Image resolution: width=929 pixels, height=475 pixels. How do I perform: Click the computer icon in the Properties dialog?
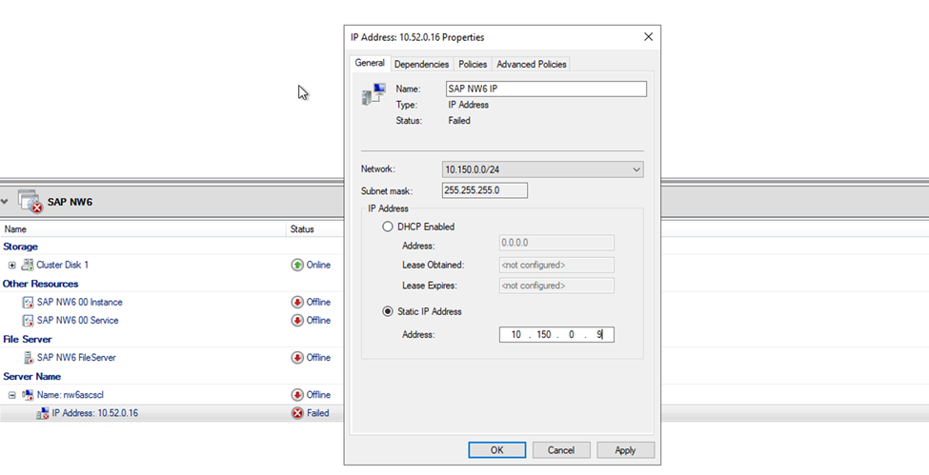coord(374,95)
